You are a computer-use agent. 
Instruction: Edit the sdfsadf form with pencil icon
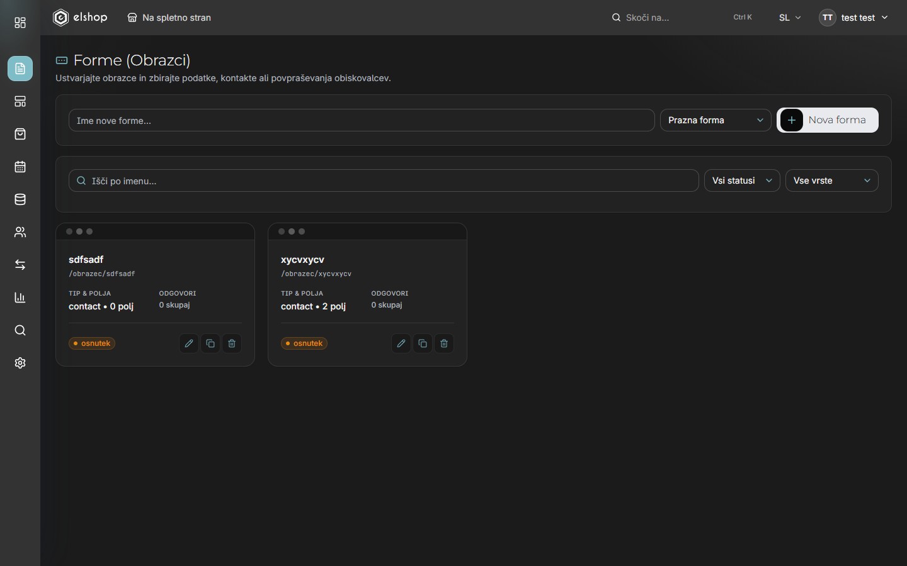(x=189, y=343)
